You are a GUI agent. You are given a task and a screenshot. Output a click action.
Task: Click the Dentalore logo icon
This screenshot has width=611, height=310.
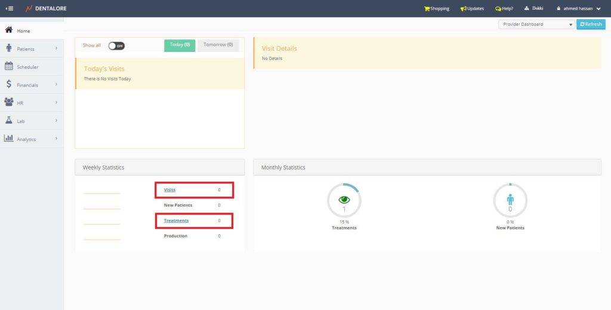pos(28,8)
